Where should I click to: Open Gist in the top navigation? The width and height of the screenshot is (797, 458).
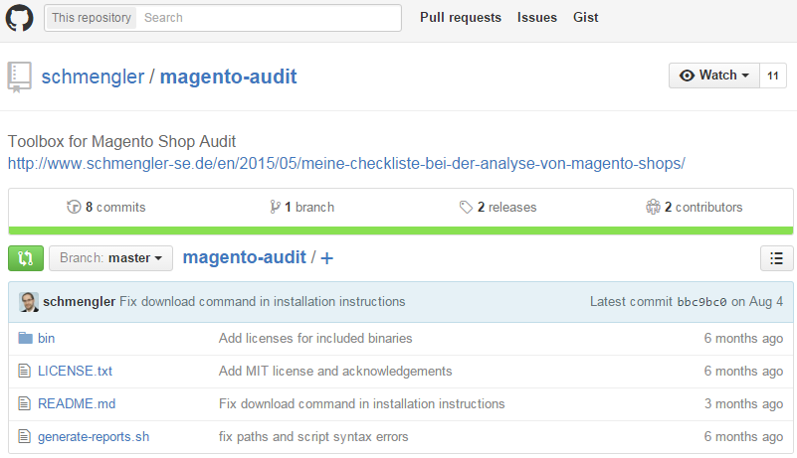pyautogui.click(x=585, y=17)
